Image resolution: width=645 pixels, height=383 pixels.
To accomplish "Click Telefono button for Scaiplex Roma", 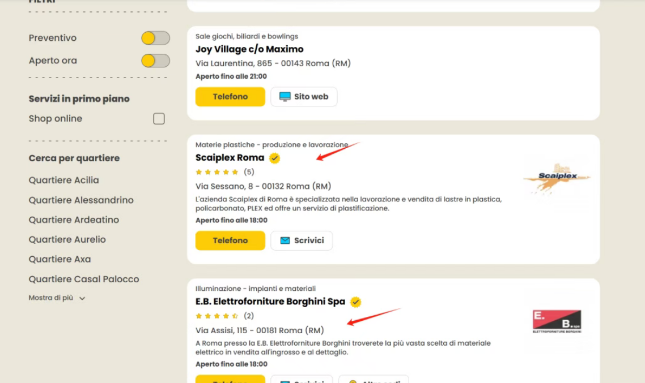I will pyautogui.click(x=230, y=240).
